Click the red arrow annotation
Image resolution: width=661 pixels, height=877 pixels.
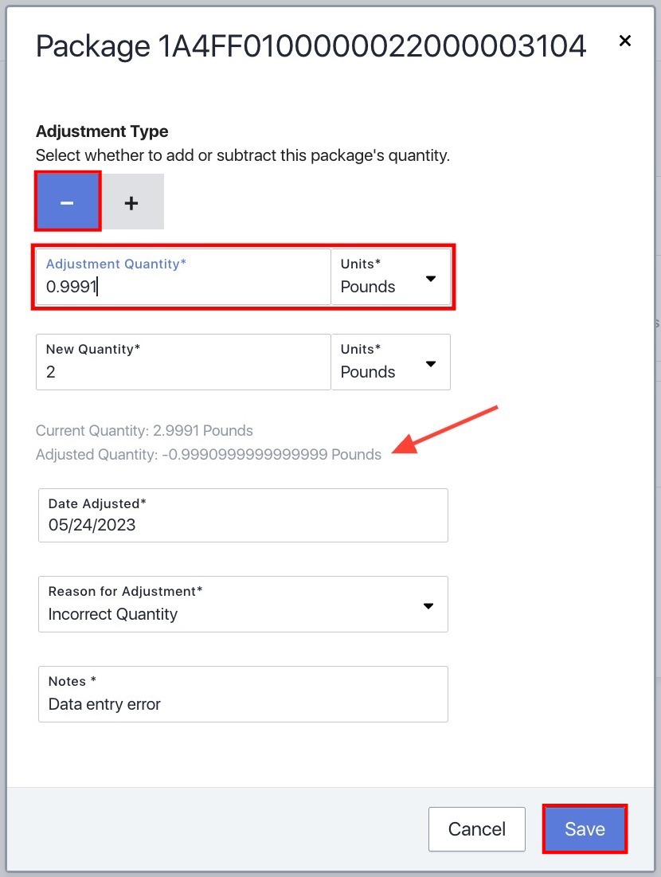tap(445, 429)
